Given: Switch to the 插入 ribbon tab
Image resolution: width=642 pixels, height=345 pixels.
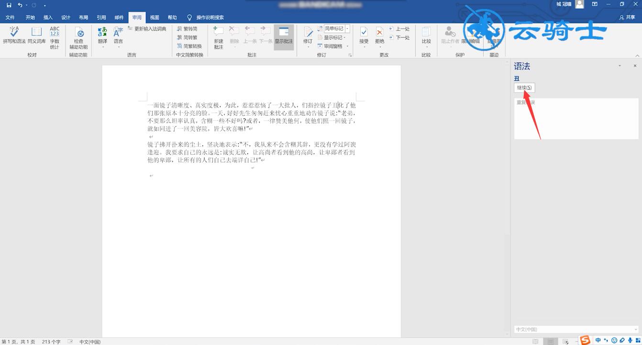Looking at the screenshot, I should click(x=48, y=18).
